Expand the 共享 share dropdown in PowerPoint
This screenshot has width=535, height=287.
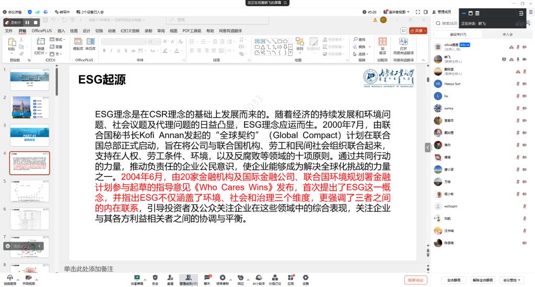coord(418,31)
